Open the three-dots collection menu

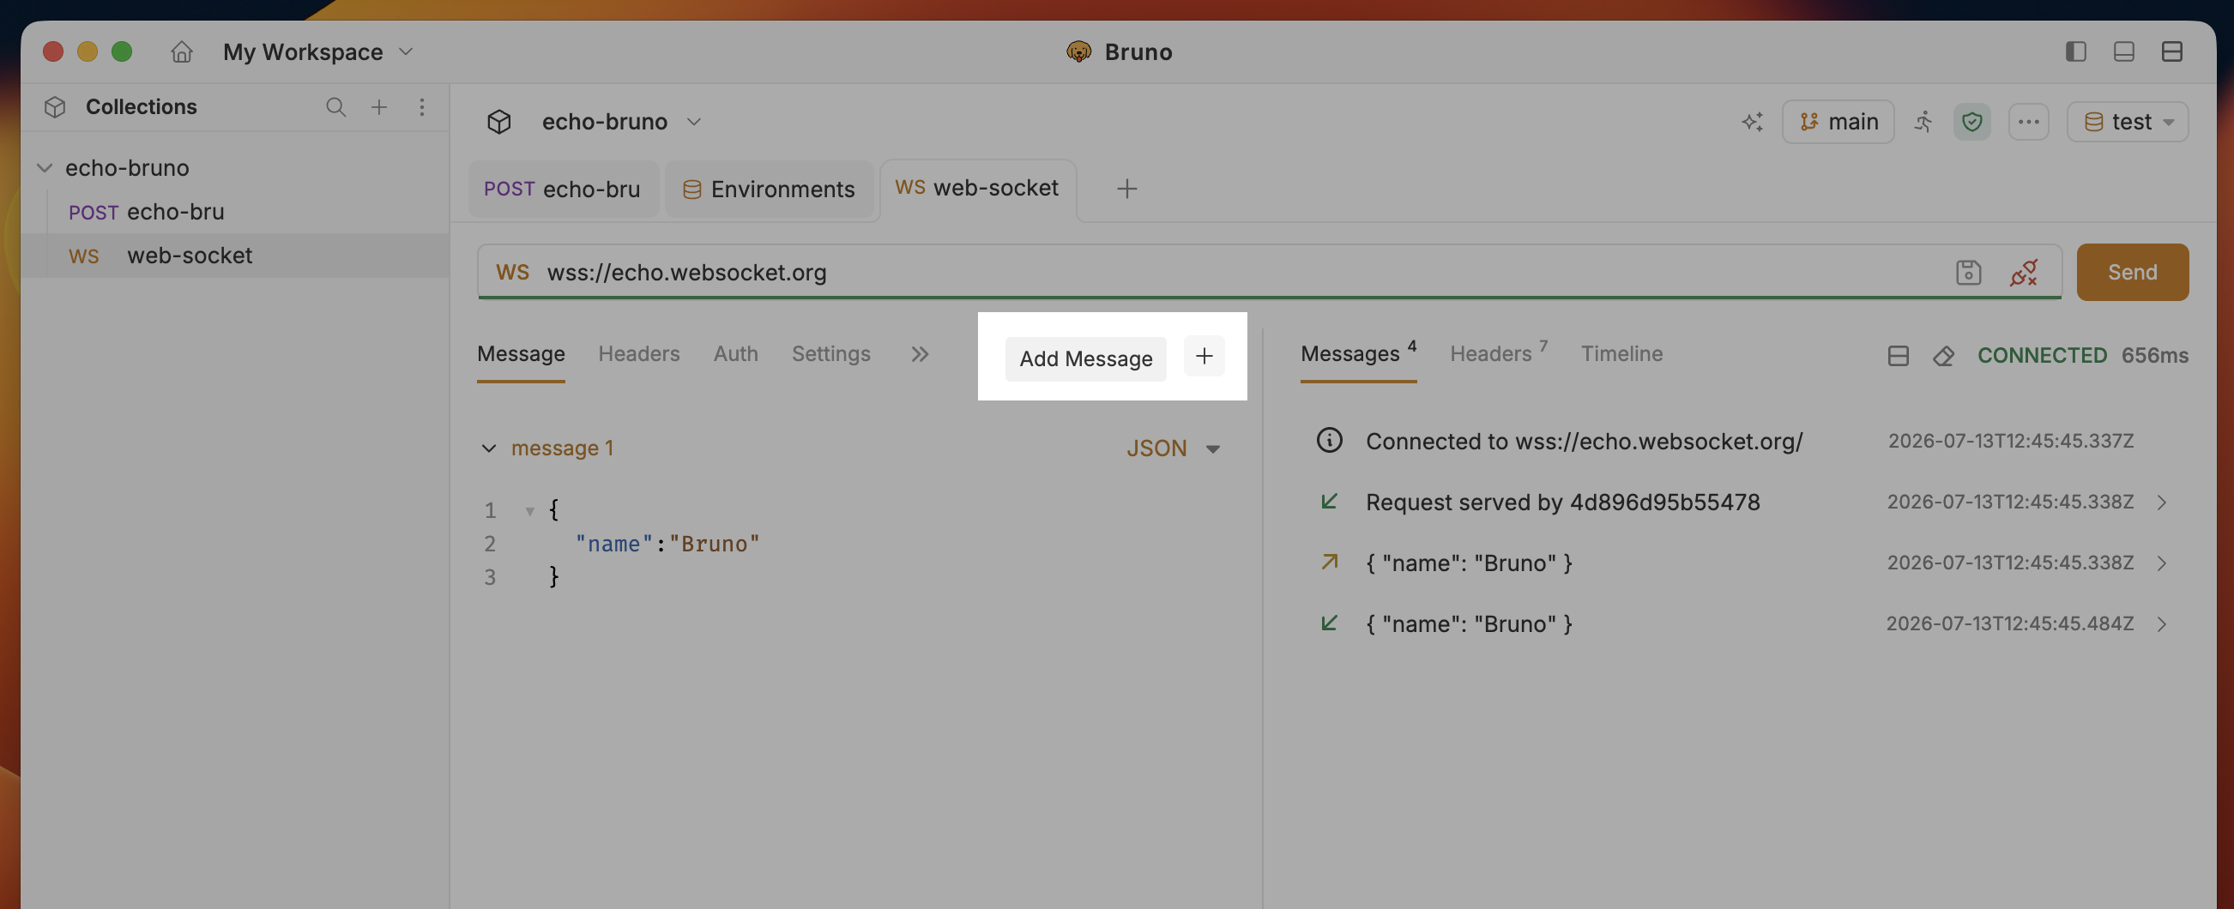[2028, 121]
